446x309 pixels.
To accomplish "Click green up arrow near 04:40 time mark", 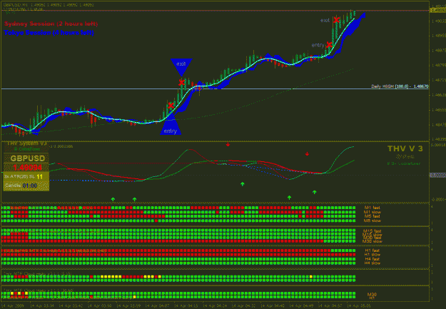I will [289, 198].
